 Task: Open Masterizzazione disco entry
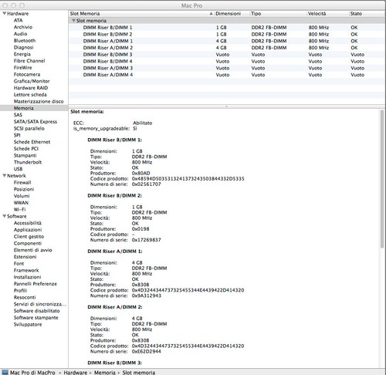click(39, 101)
